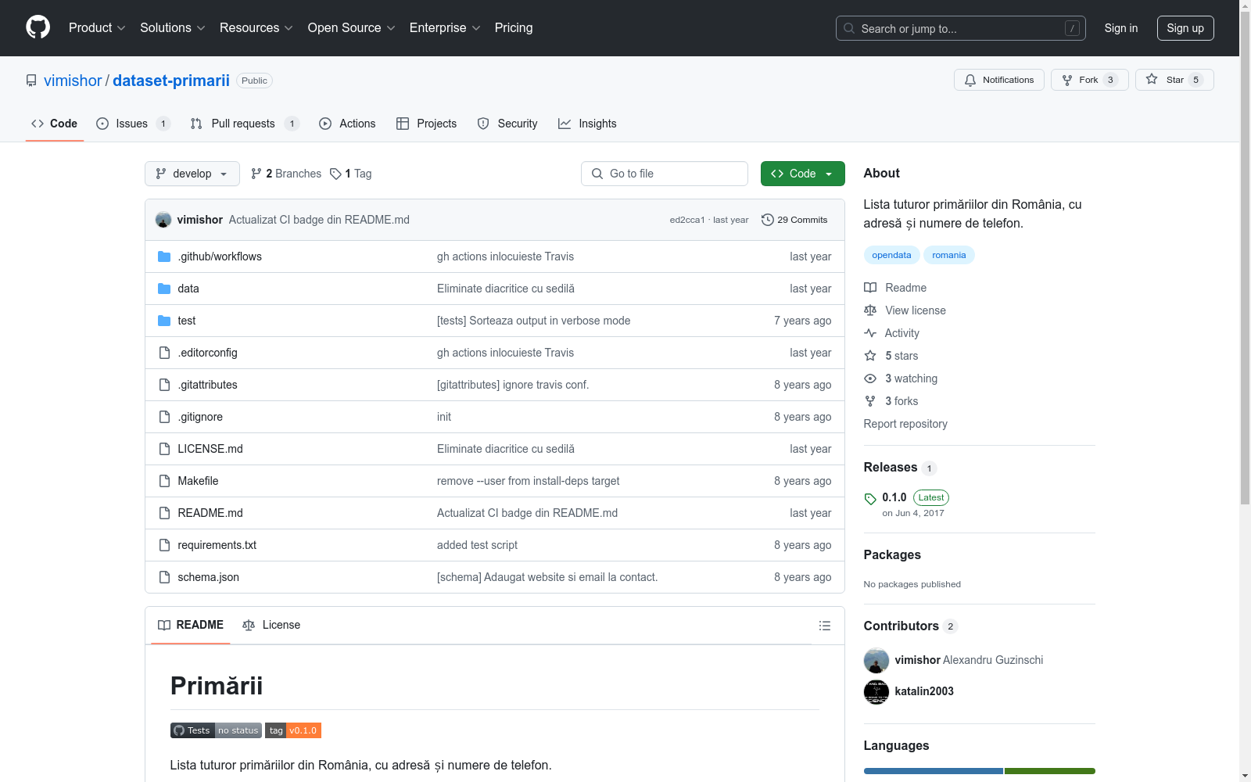Viewport: 1251px width, 782px height.
Task: Click the pulse icon beside Activity
Action: pyautogui.click(x=870, y=333)
